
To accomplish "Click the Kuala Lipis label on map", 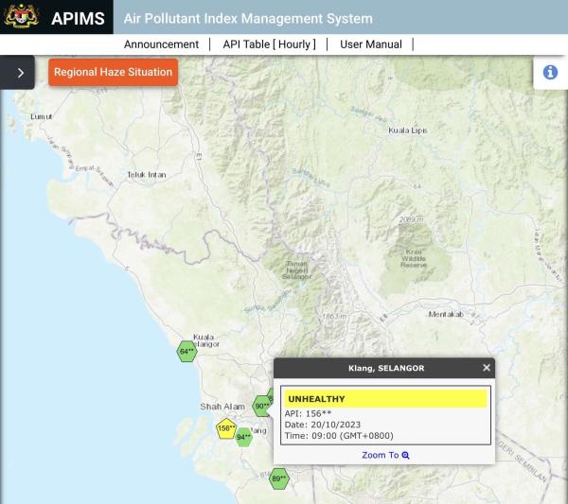I will click(407, 130).
